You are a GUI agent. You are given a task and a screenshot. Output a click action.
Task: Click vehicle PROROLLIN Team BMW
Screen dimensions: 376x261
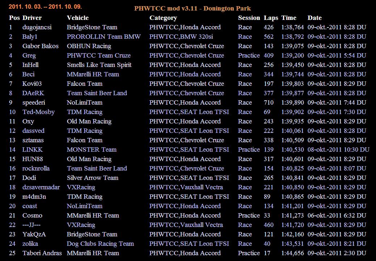(103, 37)
